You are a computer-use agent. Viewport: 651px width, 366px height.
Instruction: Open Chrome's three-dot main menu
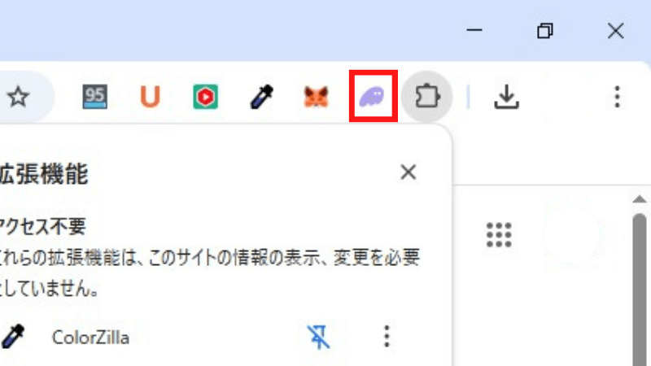point(618,97)
